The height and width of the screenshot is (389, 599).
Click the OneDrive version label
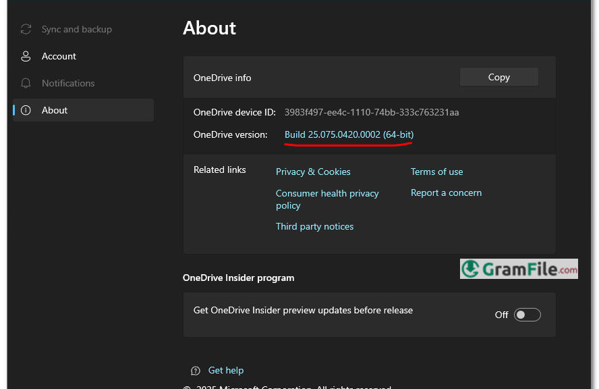[x=230, y=134]
